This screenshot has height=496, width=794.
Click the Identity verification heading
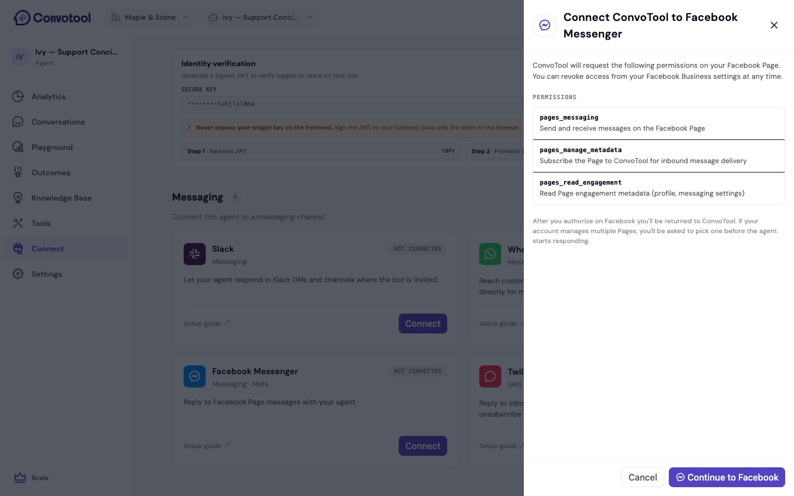pyautogui.click(x=218, y=63)
